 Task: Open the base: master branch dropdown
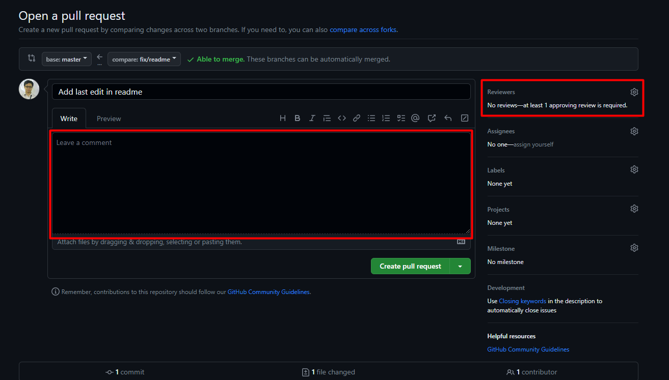click(x=67, y=59)
